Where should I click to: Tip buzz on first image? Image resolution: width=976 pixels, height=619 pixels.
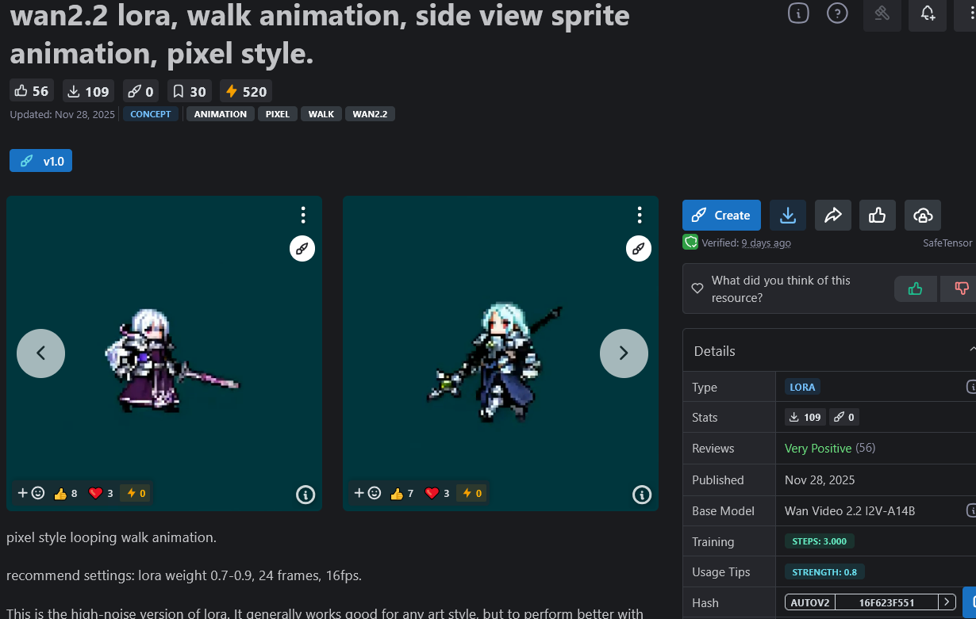[x=134, y=493]
